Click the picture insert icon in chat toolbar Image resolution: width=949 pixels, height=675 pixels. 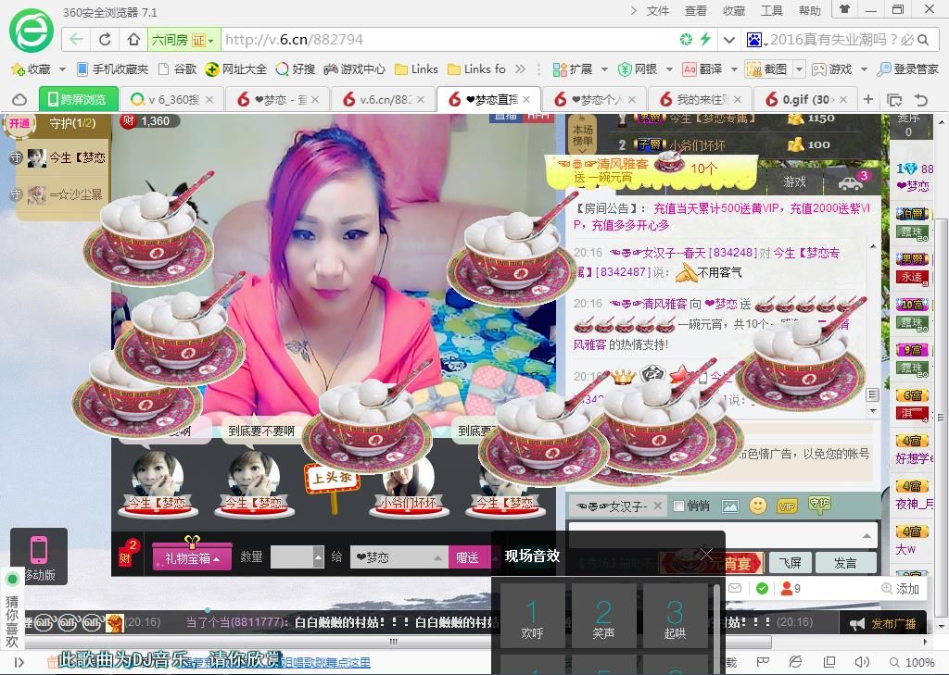[730, 506]
